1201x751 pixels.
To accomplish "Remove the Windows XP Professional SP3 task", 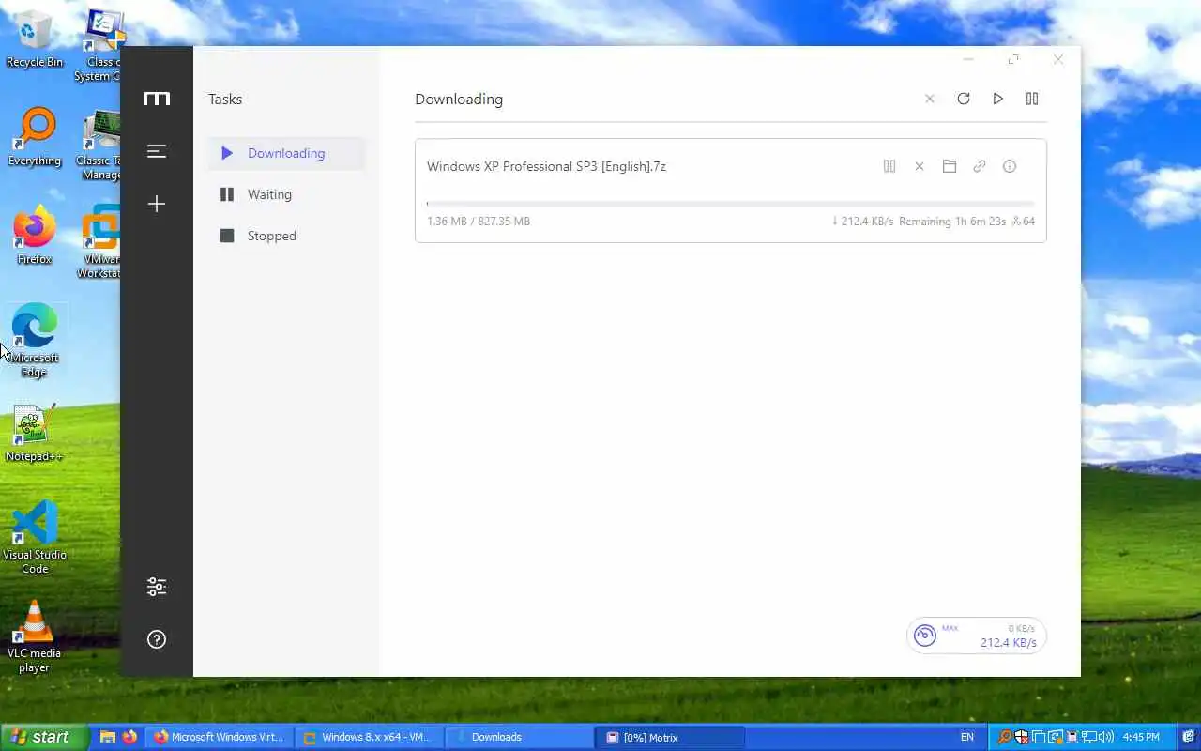I will click(x=920, y=166).
